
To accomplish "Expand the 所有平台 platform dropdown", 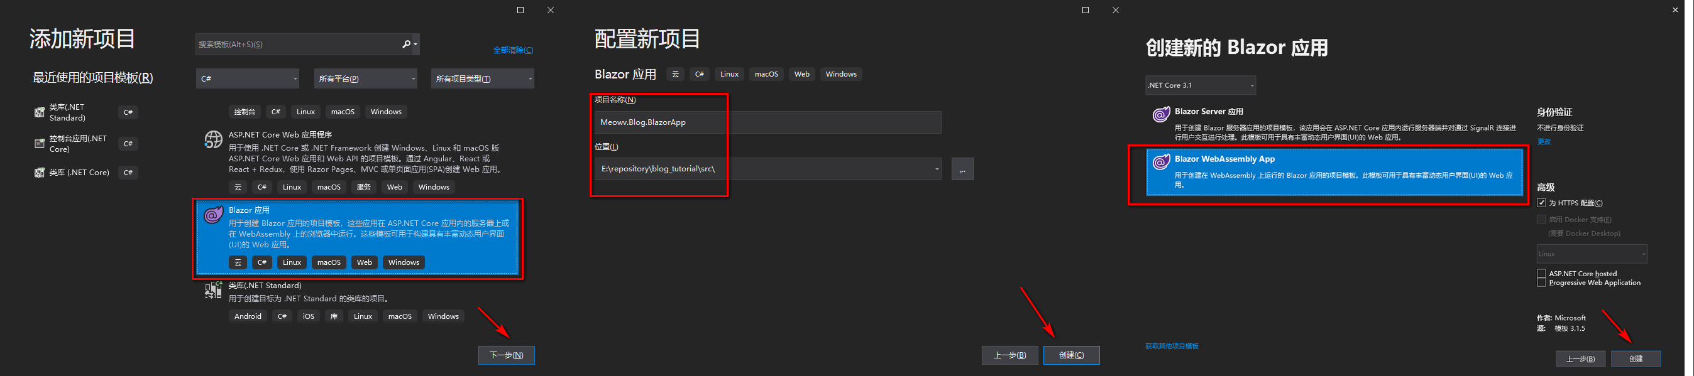I will (x=365, y=78).
